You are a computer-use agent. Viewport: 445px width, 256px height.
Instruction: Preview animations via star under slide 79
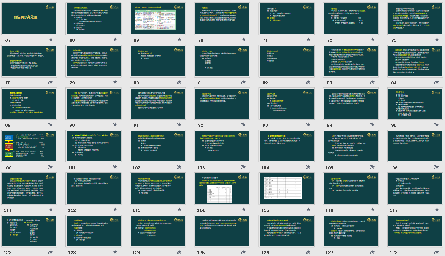(114, 82)
